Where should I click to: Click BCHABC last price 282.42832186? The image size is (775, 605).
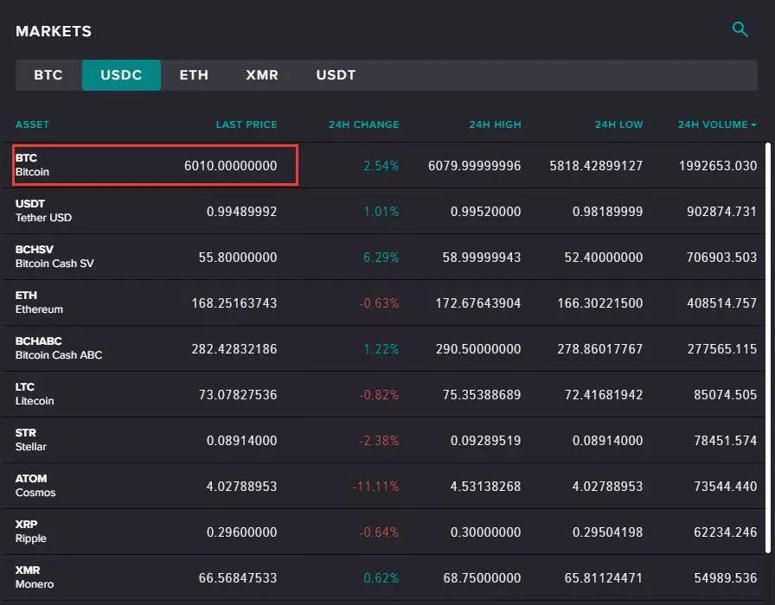pos(234,348)
